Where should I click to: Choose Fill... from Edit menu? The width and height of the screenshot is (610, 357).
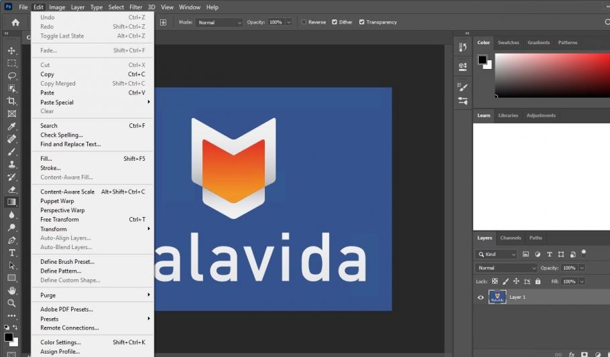pos(93,159)
